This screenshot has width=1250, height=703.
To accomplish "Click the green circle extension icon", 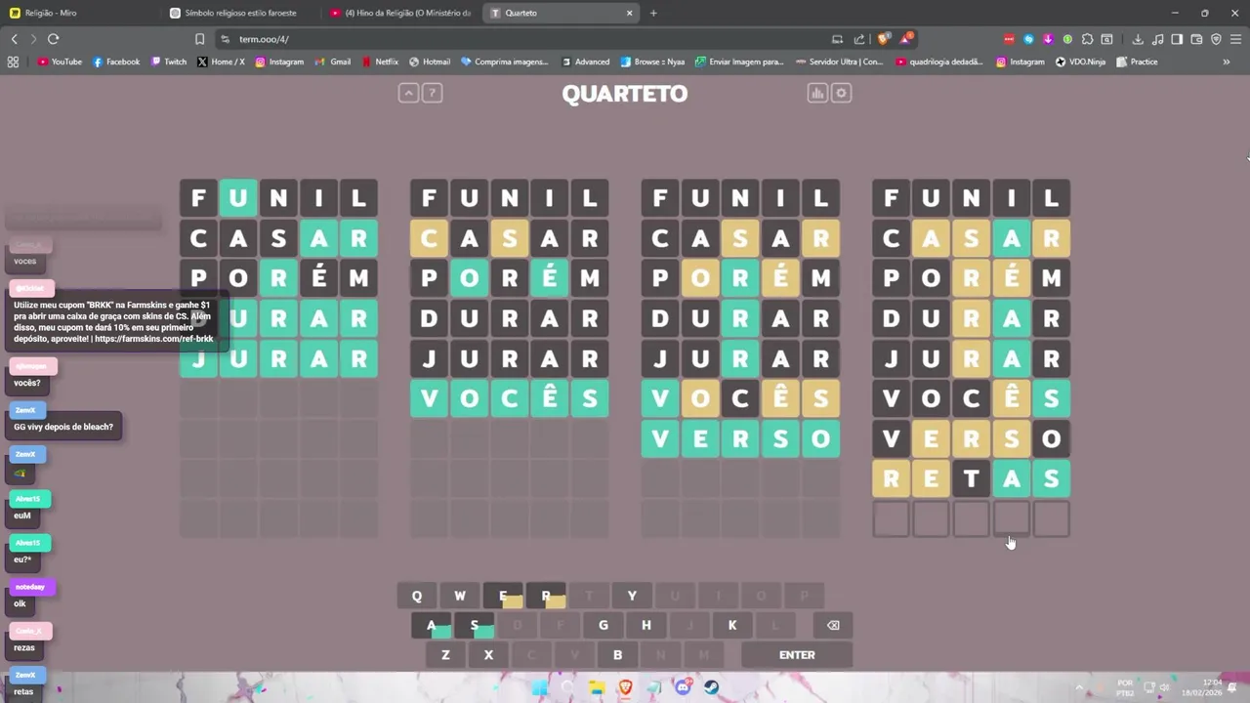I will click(1067, 39).
